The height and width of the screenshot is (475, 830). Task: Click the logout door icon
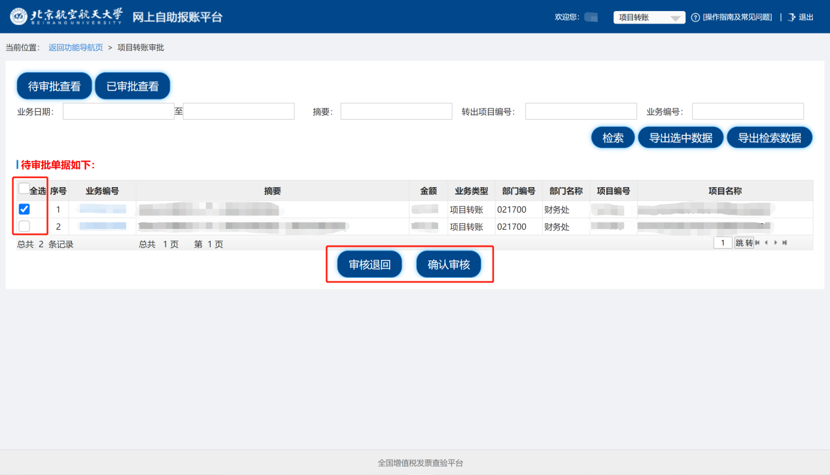(791, 17)
